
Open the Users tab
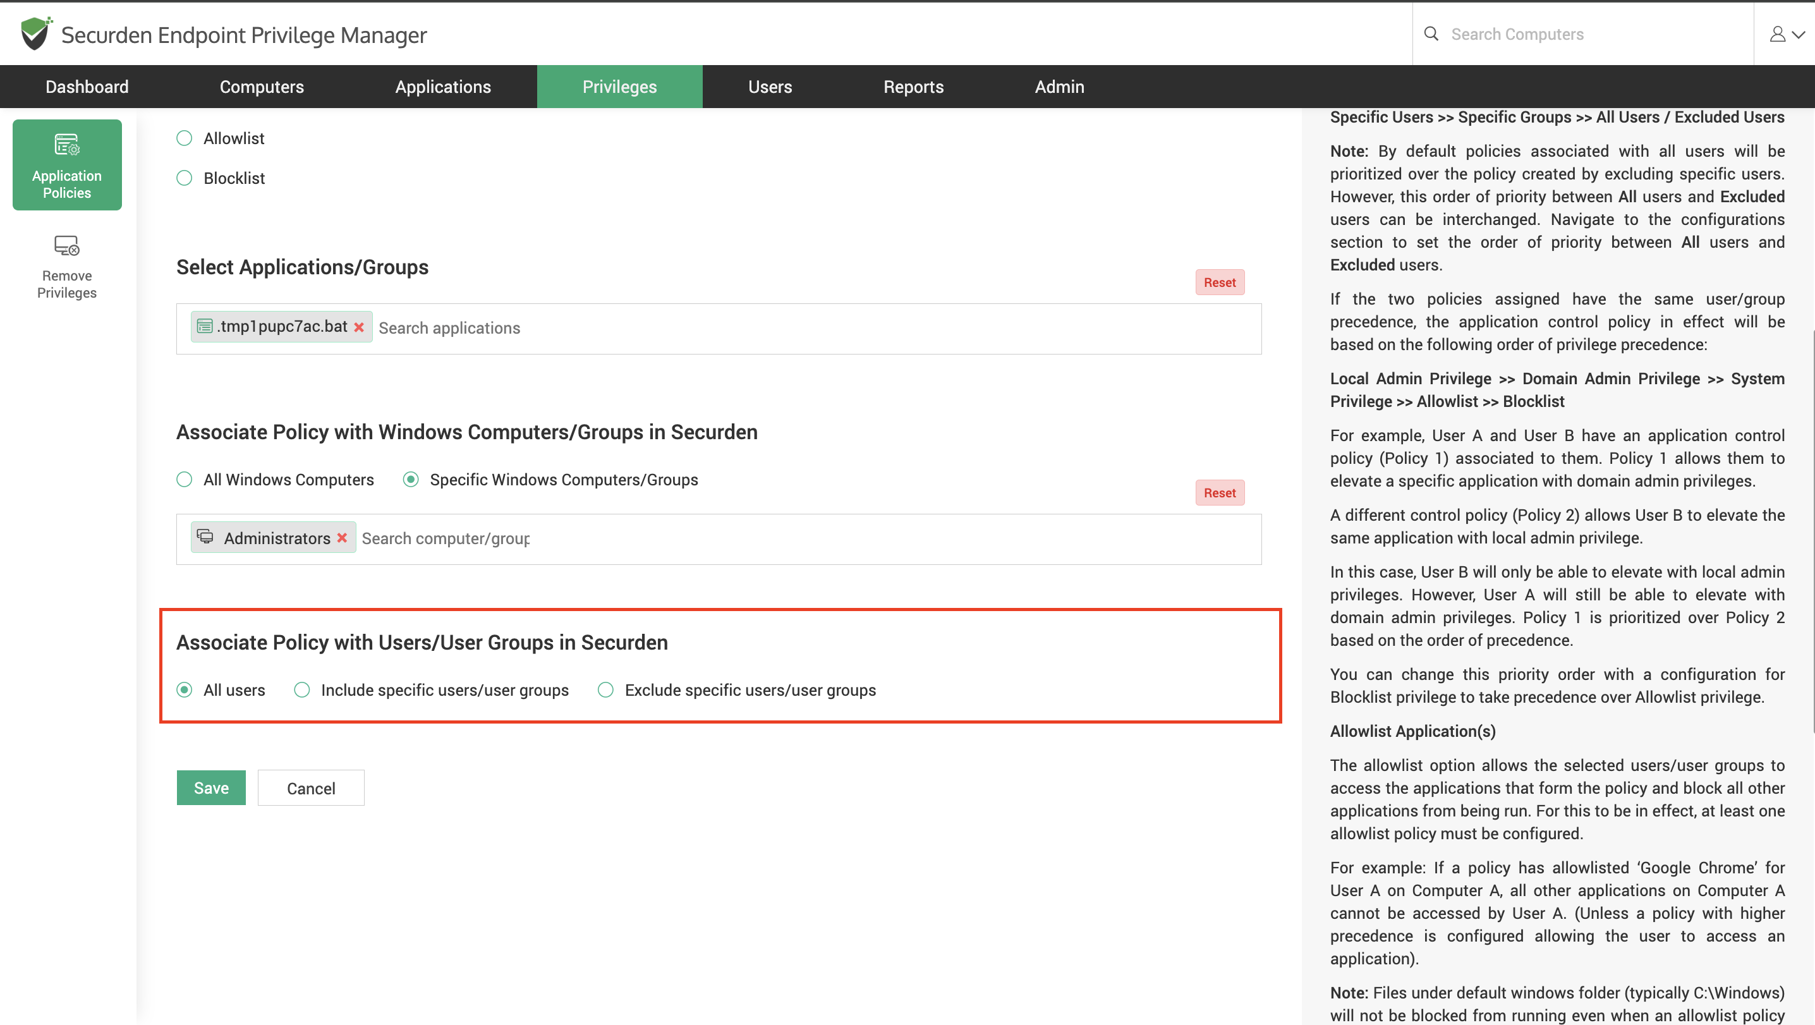coord(770,87)
